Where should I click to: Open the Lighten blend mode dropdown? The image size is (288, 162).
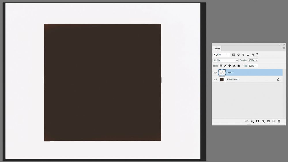(225, 60)
